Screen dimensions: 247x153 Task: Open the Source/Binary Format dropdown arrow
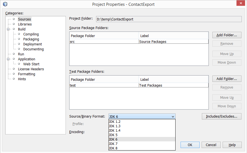coord(173,116)
